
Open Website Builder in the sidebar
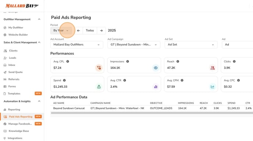pos(18,35)
